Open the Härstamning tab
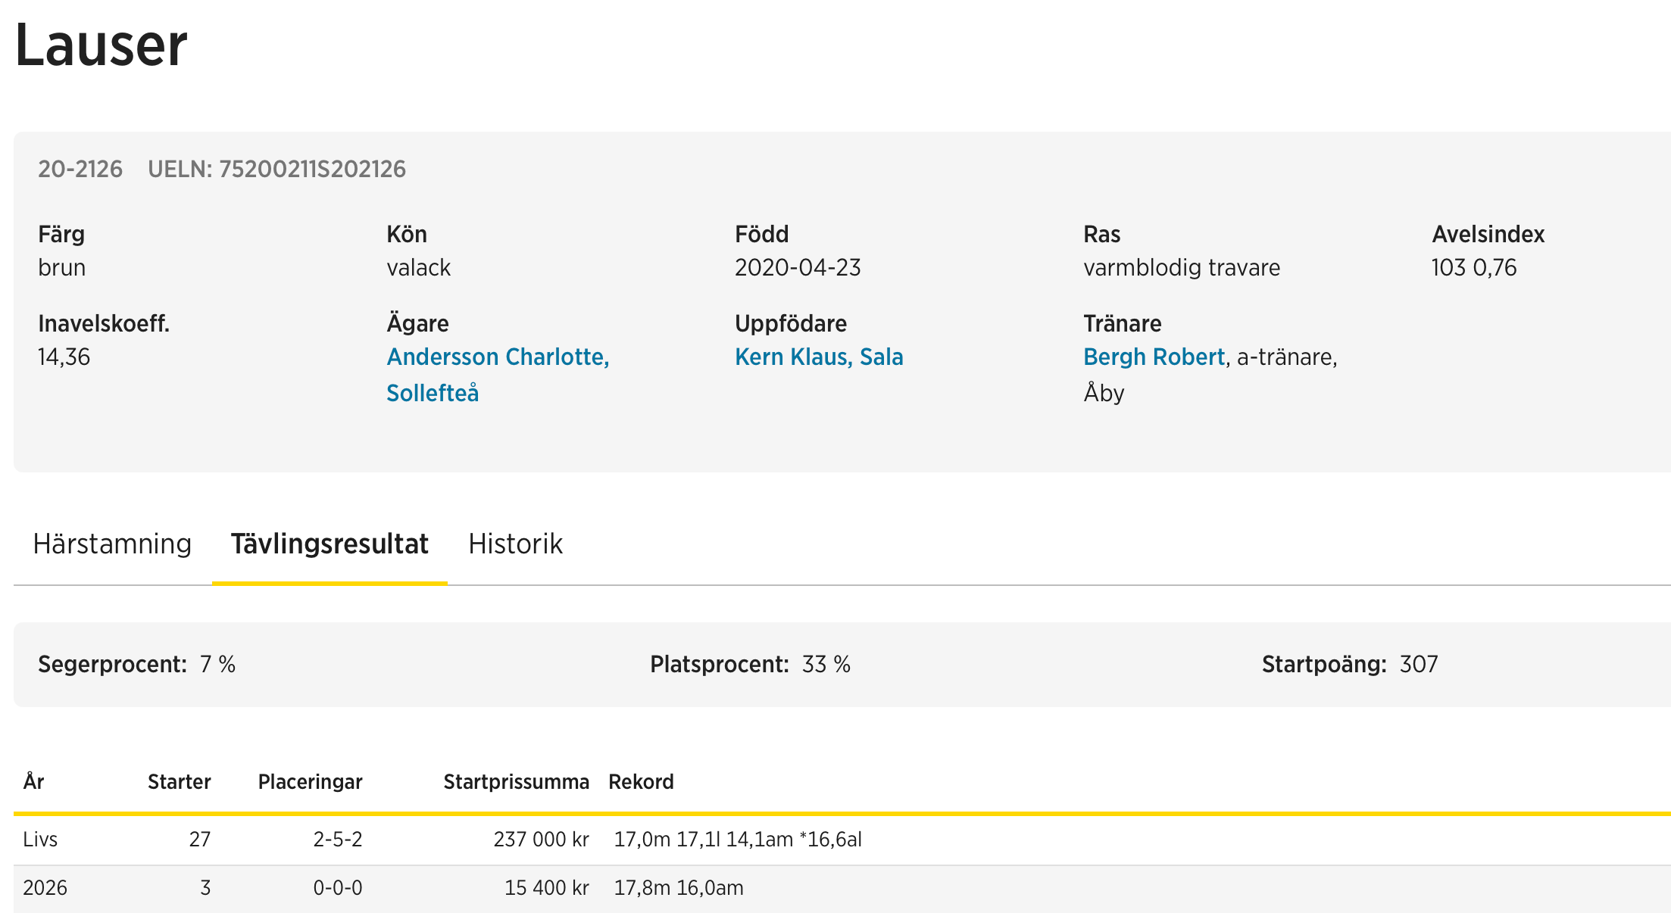 (112, 544)
